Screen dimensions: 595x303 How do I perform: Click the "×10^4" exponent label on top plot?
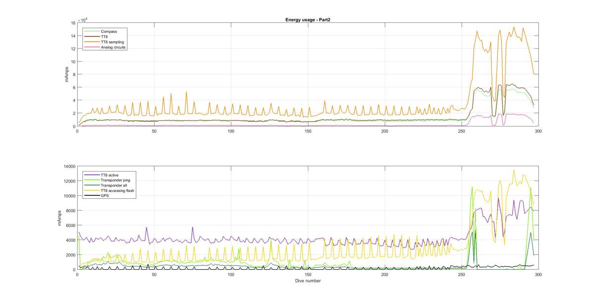coord(83,19)
